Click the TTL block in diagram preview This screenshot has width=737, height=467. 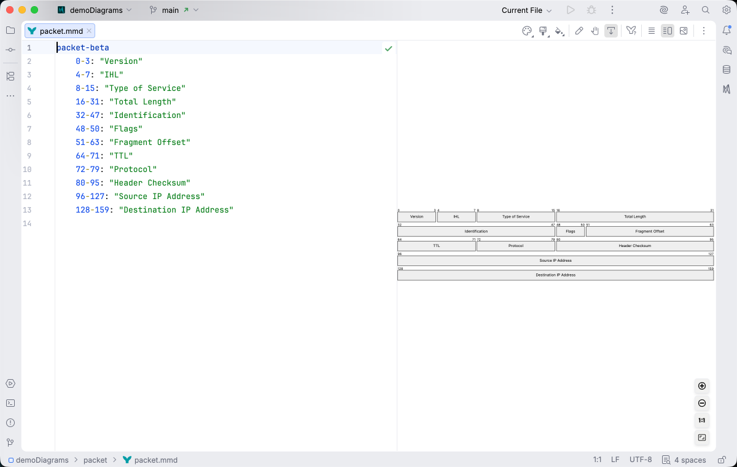437,246
